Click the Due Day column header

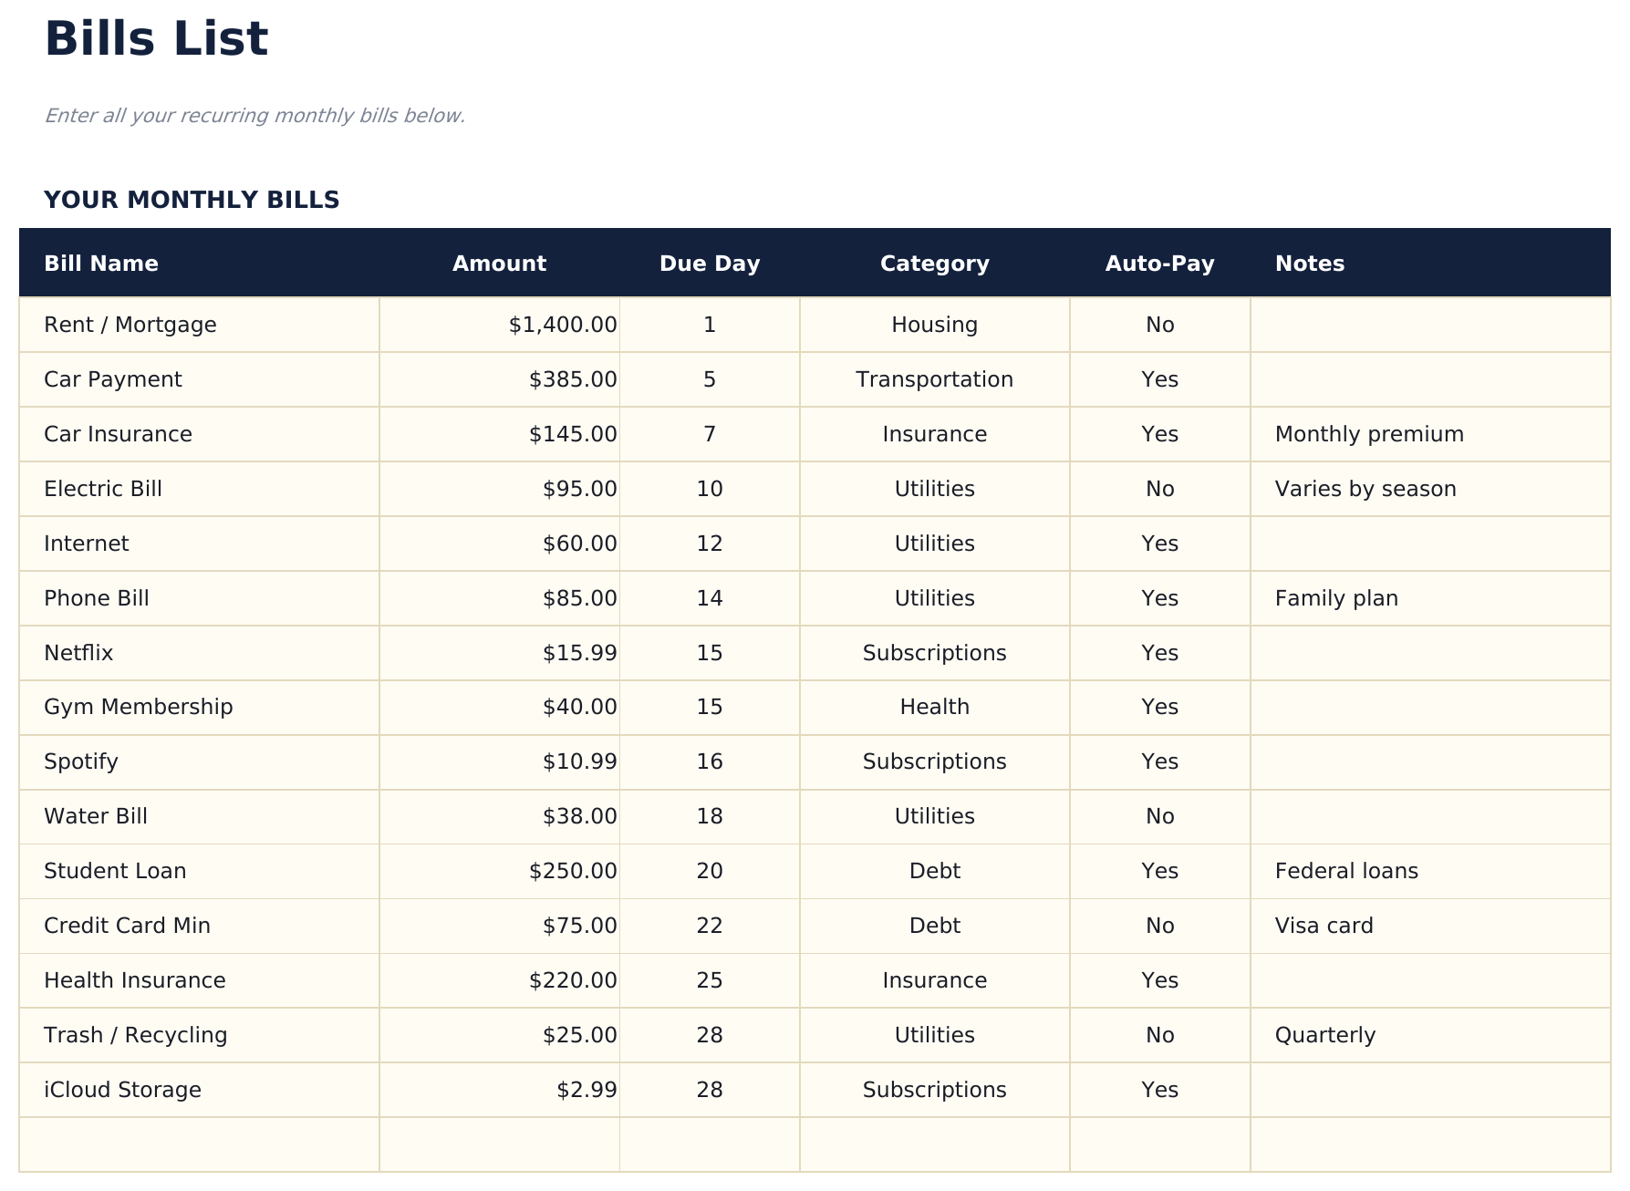click(710, 263)
